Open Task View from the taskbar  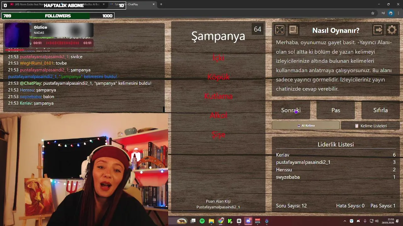click(x=193, y=221)
